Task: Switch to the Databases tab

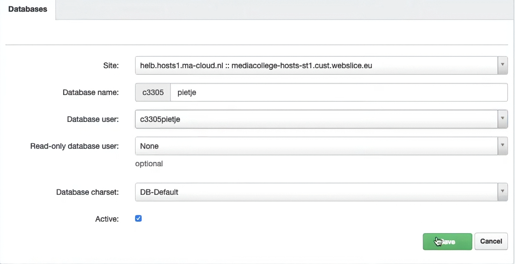Action: coord(28,9)
